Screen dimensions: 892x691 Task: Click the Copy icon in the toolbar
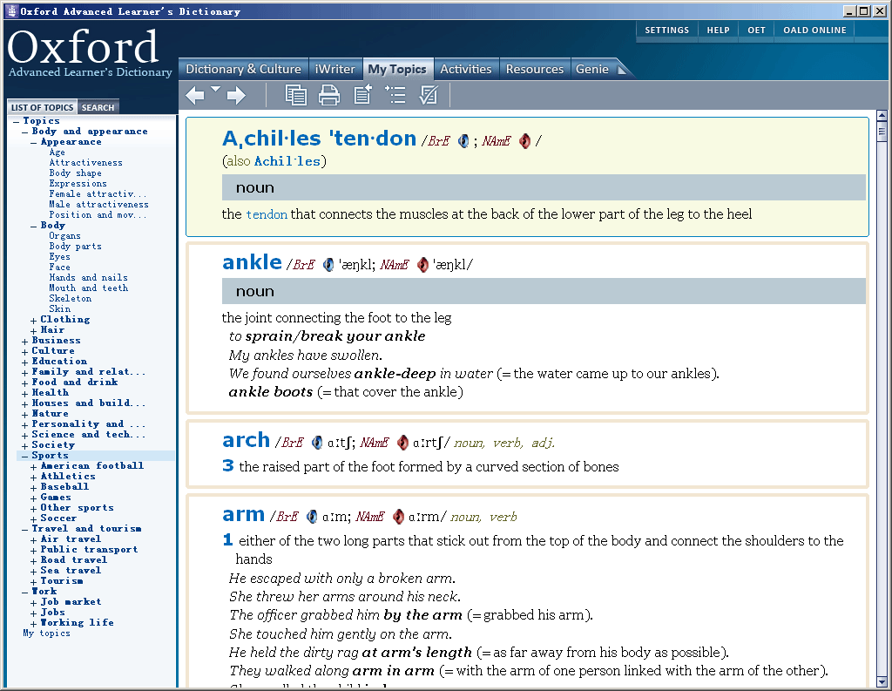(296, 95)
